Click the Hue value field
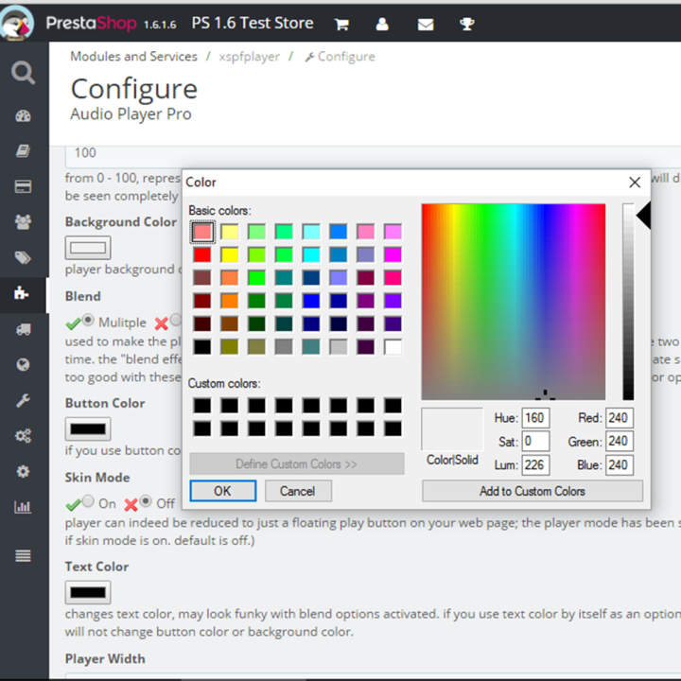This screenshot has height=681, width=681. pyautogui.click(x=535, y=418)
